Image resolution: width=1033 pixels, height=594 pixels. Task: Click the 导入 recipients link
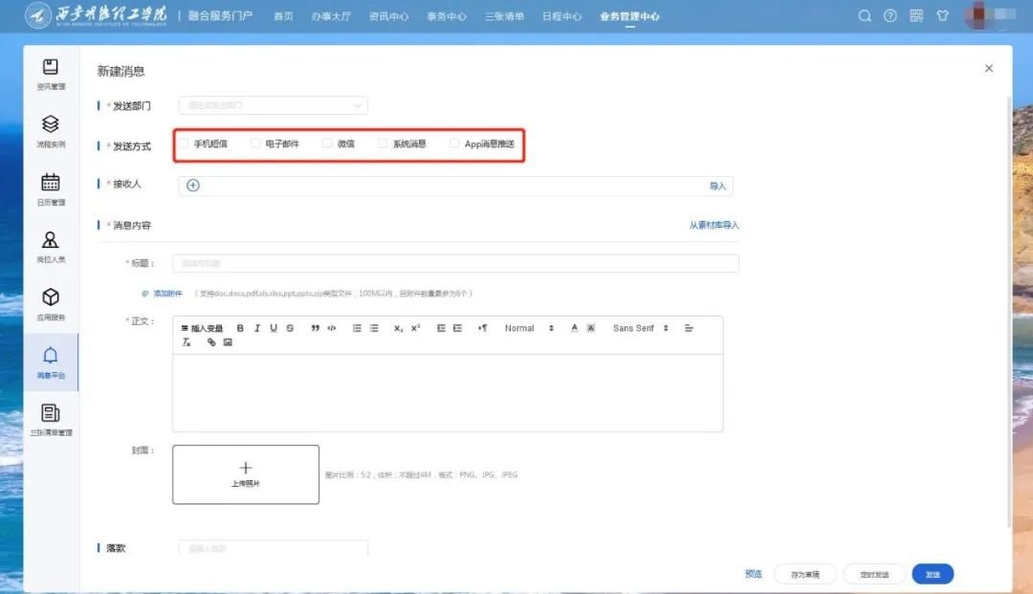pyautogui.click(x=717, y=187)
